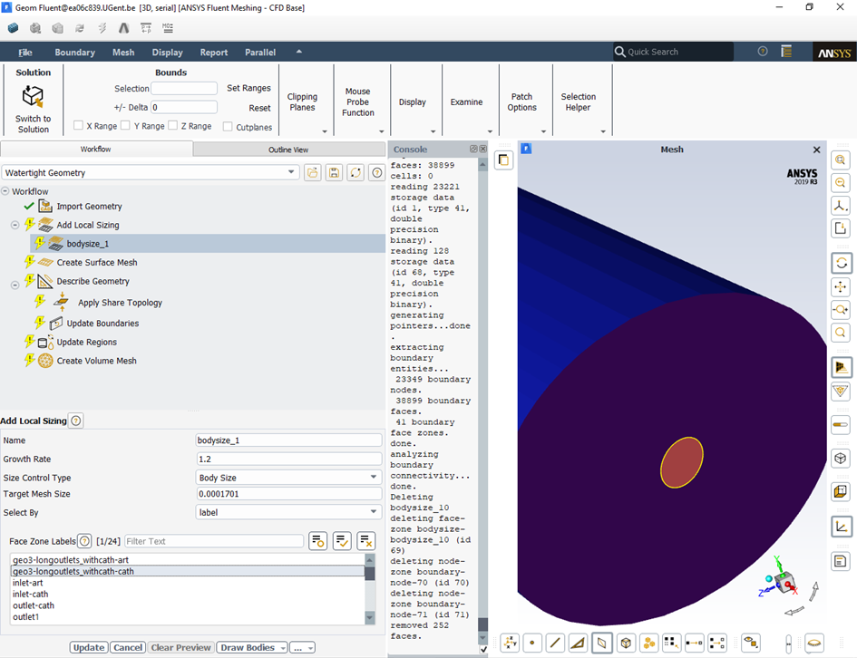Viewport: 857px width, 658px height.
Task: Check the Cutplanes checkbox
Action: click(x=228, y=127)
